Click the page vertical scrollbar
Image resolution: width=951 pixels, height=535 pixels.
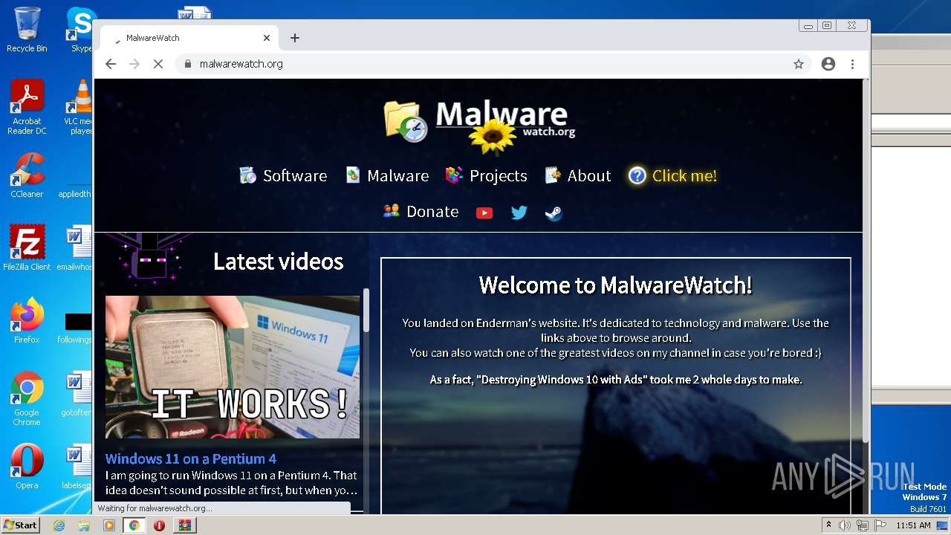pyautogui.click(x=866, y=260)
